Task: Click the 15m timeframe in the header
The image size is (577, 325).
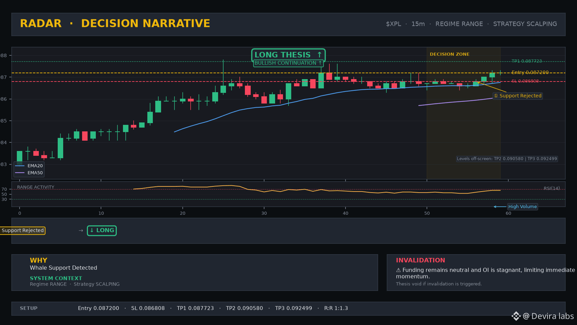Action: pos(418,24)
